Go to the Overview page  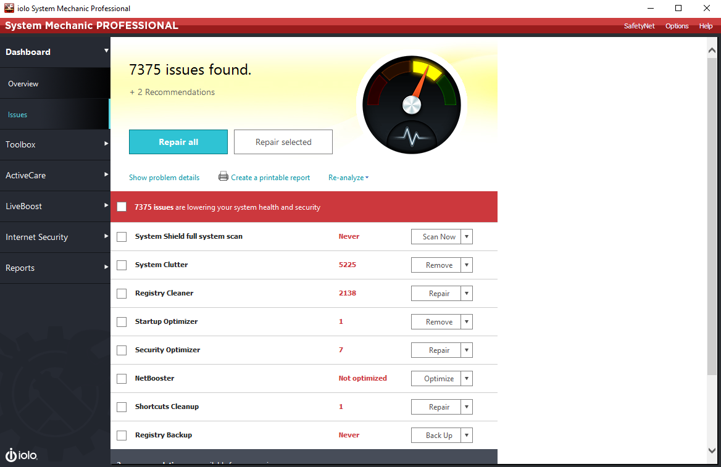(x=55, y=83)
